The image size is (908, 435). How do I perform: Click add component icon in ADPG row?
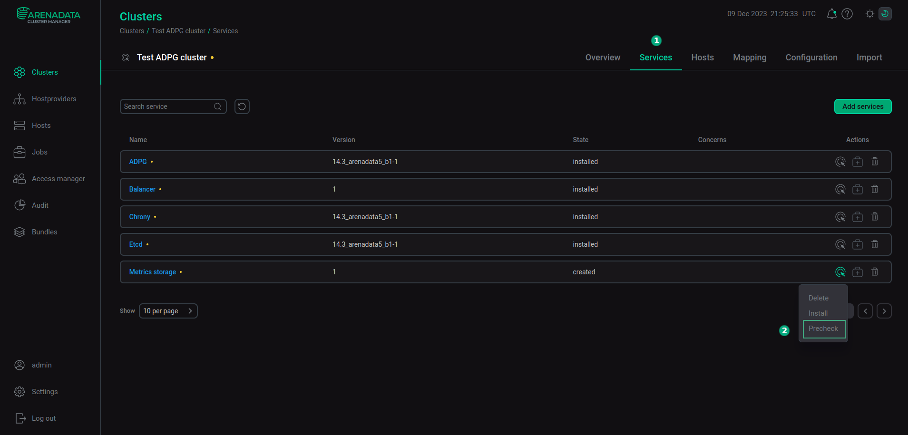(x=858, y=162)
